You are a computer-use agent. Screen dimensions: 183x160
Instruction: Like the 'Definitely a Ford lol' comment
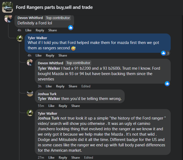[28, 30]
